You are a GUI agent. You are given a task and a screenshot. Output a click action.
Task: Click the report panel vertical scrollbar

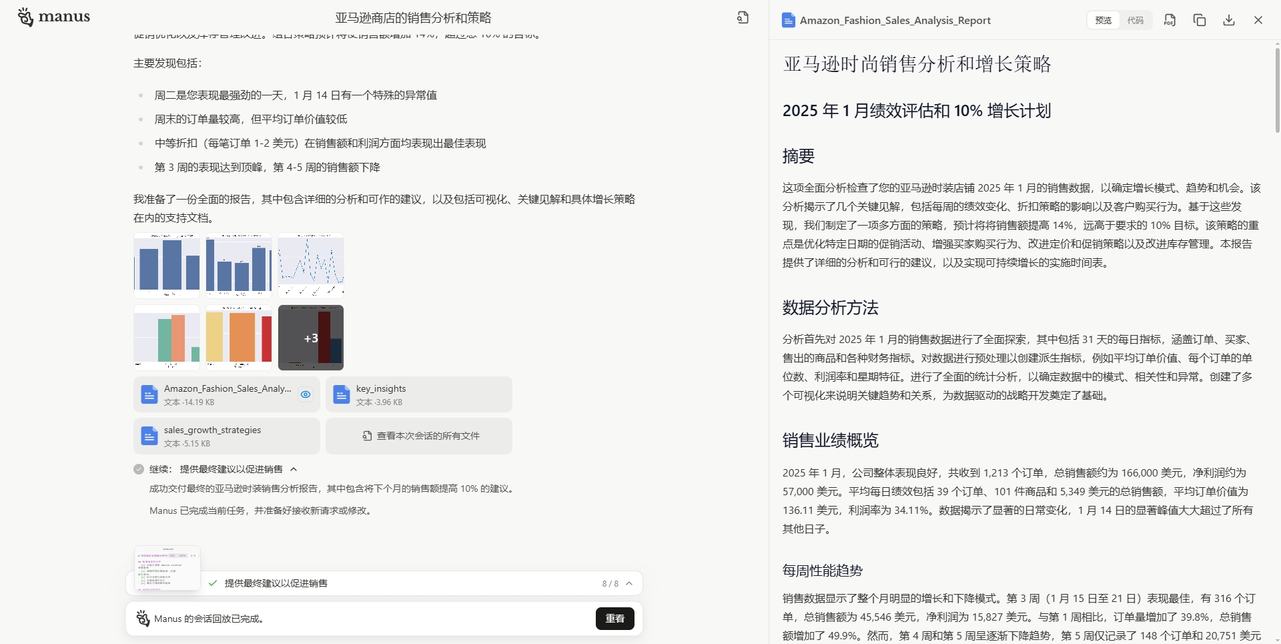tap(1277, 90)
